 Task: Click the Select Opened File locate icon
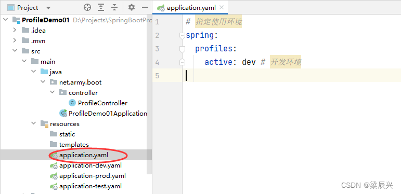coord(87,8)
